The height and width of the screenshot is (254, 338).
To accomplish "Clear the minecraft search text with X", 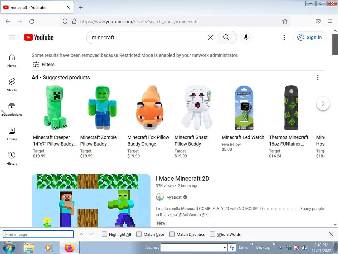I will coord(210,37).
